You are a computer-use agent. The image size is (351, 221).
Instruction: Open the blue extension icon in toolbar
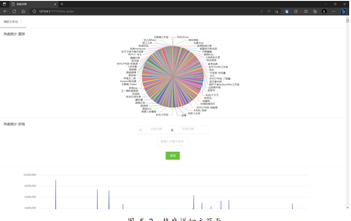(287, 11)
